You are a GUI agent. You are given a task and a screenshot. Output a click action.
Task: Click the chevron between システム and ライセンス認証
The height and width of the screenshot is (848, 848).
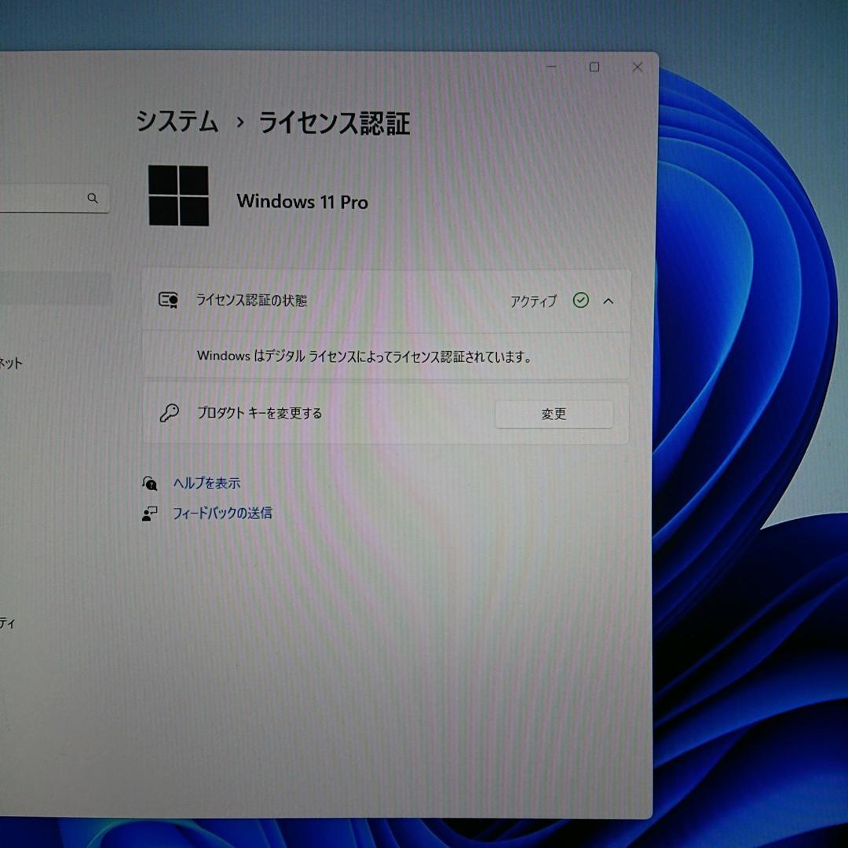point(239,123)
